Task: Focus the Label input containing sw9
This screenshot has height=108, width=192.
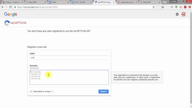Action: (x=69, y=58)
